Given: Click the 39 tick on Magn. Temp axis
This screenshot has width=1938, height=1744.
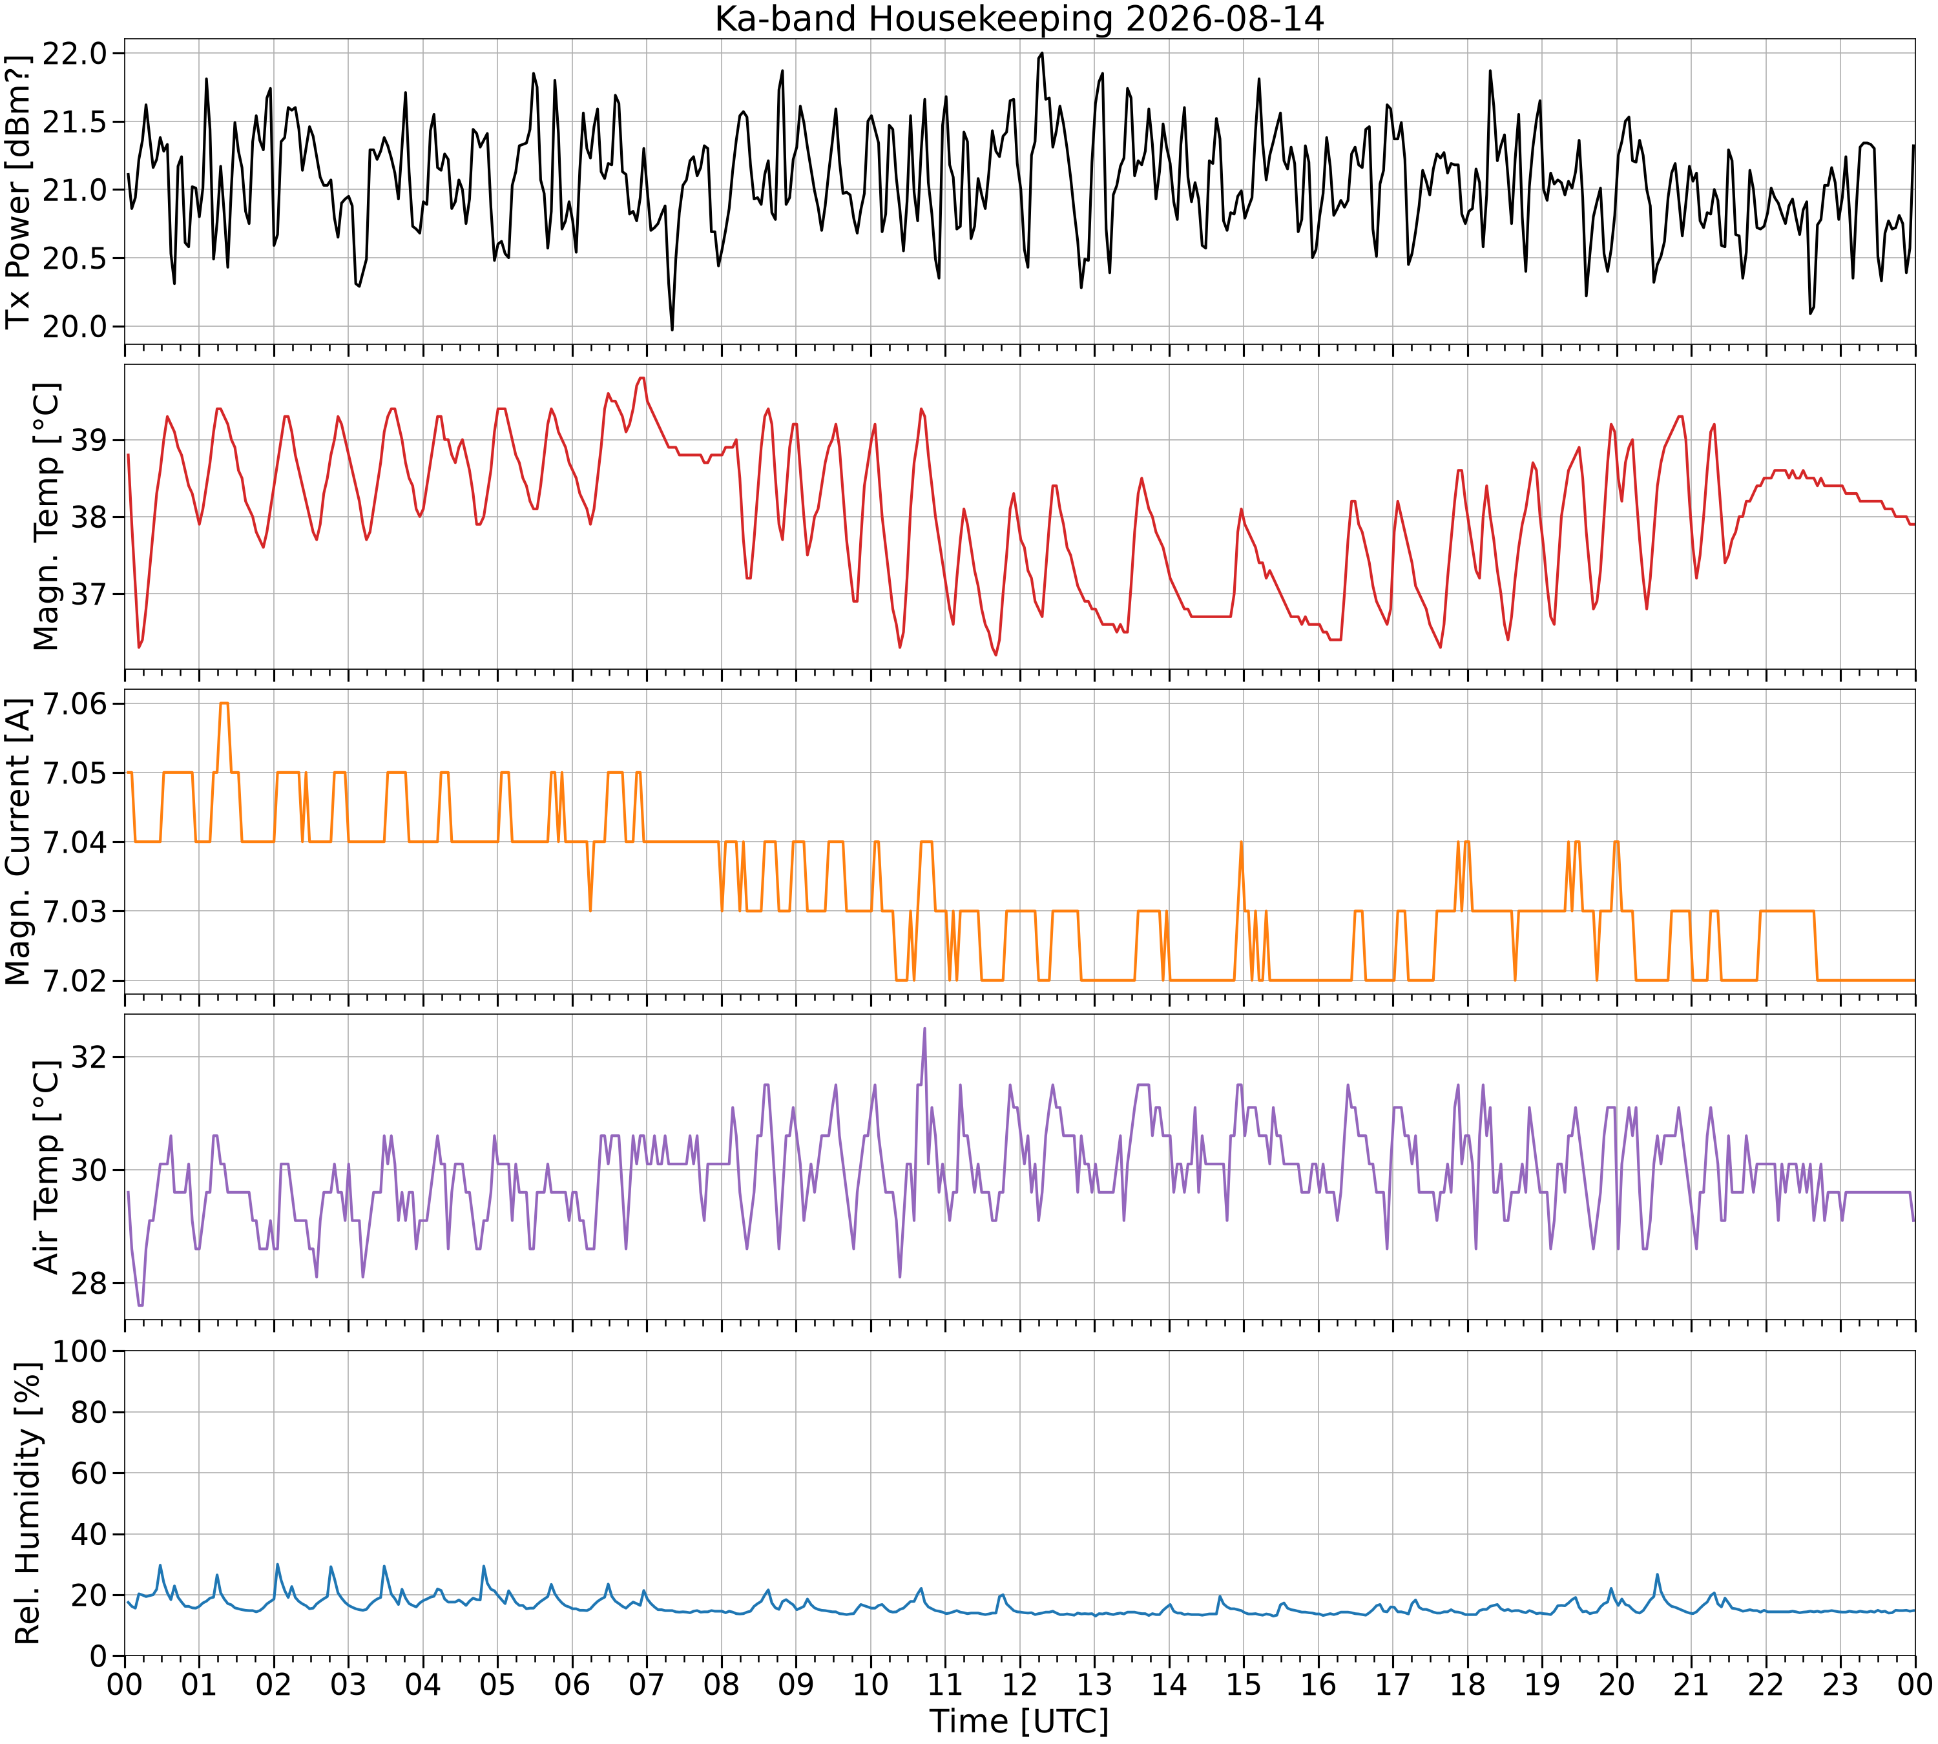Looking at the screenshot, I should pyautogui.click(x=92, y=441).
